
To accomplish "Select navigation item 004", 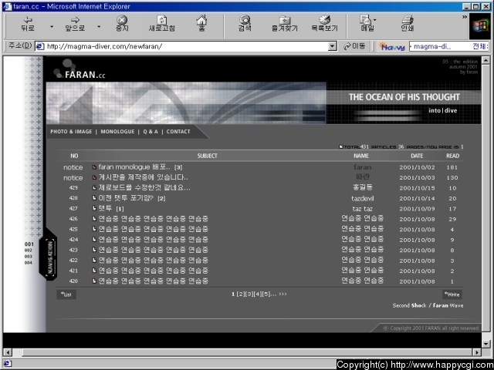I will point(29,263).
